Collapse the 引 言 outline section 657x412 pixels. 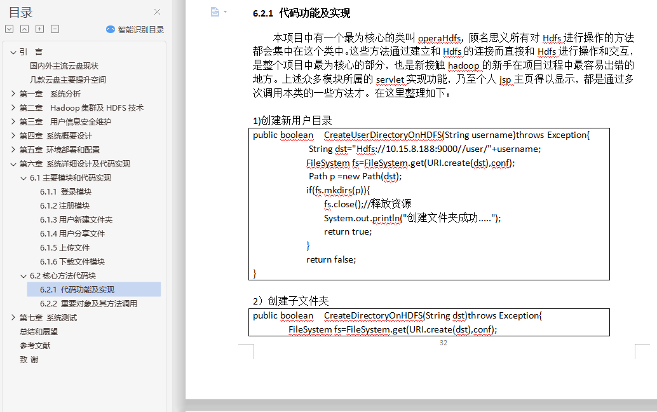(x=13, y=52)
